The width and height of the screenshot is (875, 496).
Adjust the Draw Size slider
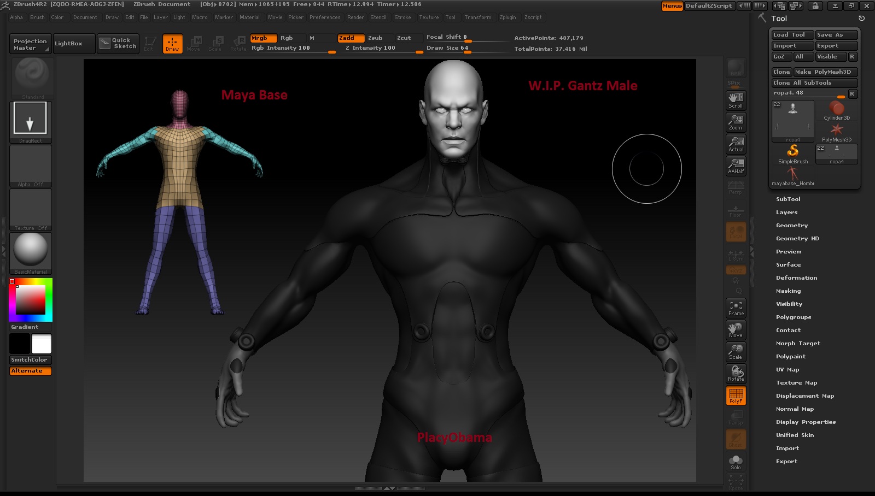[467, 48]
